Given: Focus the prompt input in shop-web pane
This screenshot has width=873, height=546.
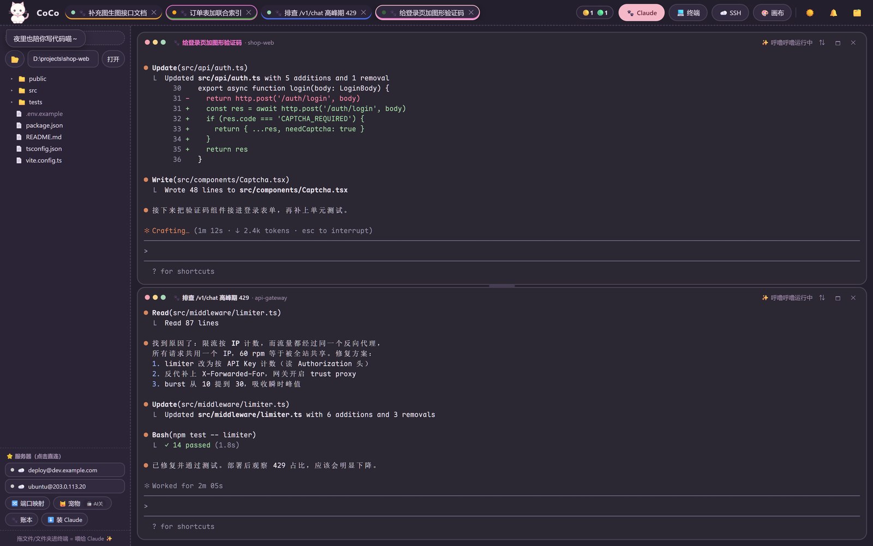Looking at the screenshot, I should pos(502,251).
